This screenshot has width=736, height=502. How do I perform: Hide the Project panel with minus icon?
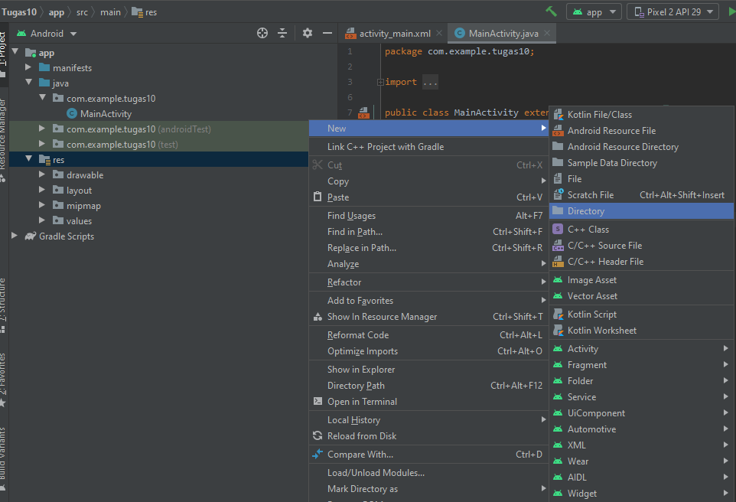pyautogui.click(x=327, y=33)
